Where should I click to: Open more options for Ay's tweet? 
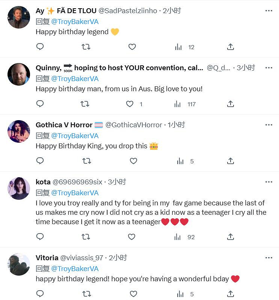coord(269,11)
